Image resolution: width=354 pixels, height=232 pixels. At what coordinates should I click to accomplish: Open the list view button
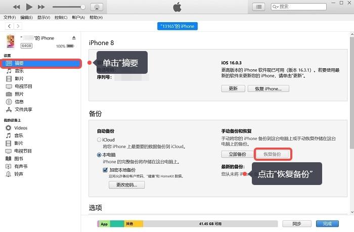258,7
